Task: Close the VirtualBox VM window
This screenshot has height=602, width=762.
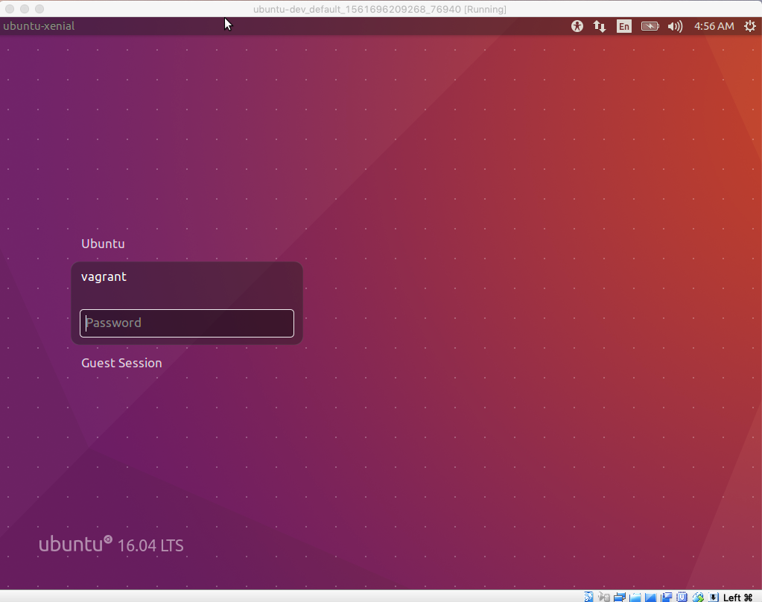Action: (10, 9)
